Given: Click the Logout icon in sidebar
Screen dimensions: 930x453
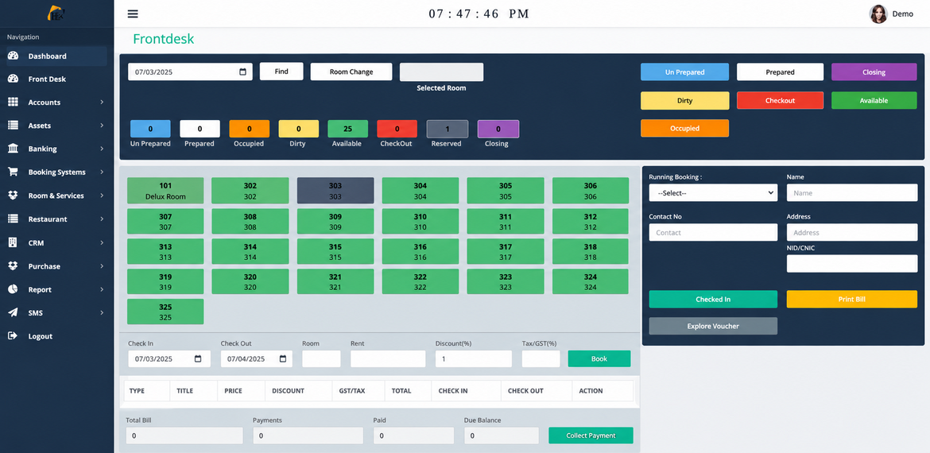Looking at the screenshot, I should 13,336.
